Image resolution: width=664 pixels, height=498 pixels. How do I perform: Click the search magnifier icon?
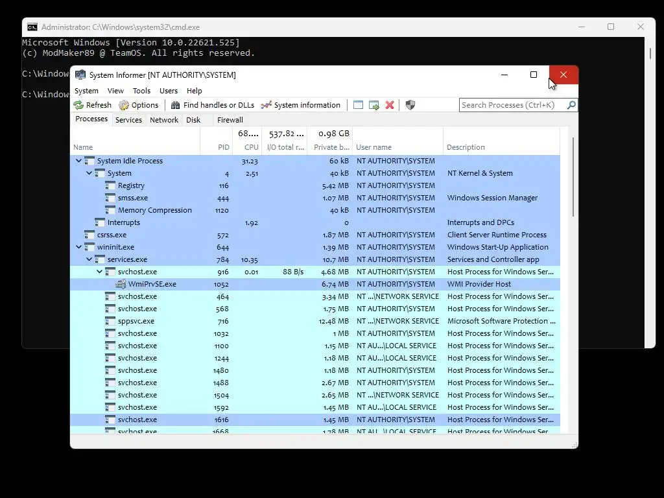click(571, 104)
